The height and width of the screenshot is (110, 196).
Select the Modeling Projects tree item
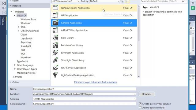(x=26, y=73)
